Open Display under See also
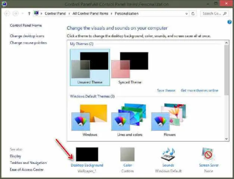This screenshot has width=234, height=179. pos(15,156)
